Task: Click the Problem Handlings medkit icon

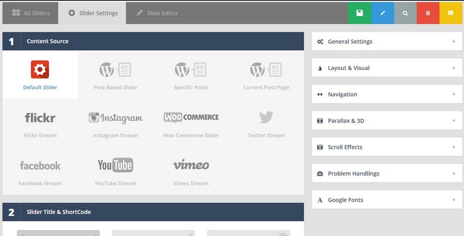Action: tap(320, 174)
